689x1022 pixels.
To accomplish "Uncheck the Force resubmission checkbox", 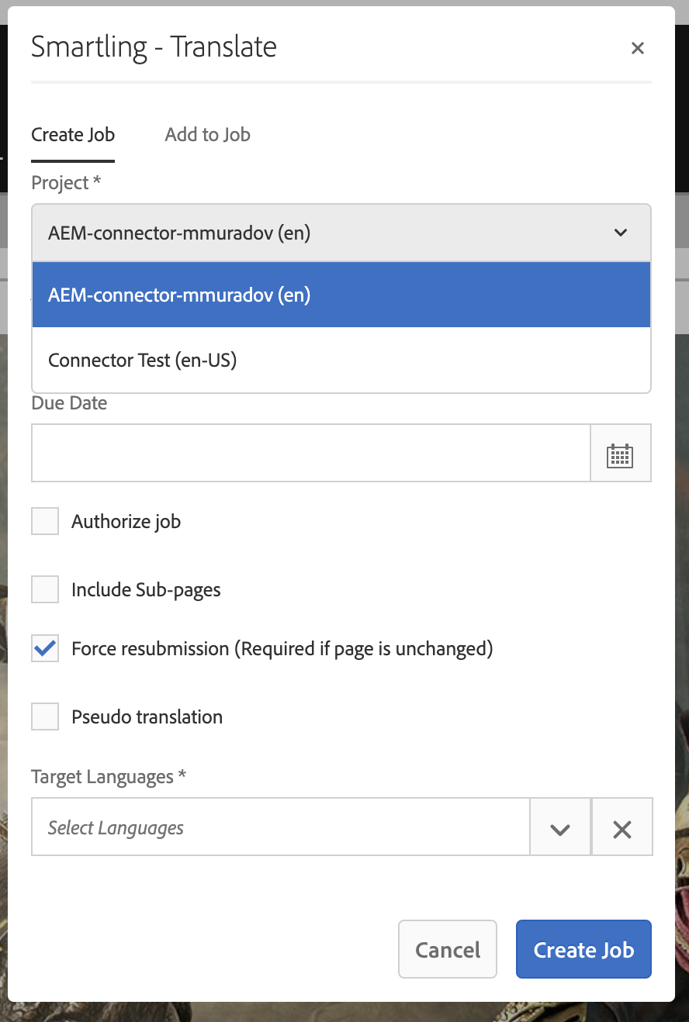I will coord(45,648).
